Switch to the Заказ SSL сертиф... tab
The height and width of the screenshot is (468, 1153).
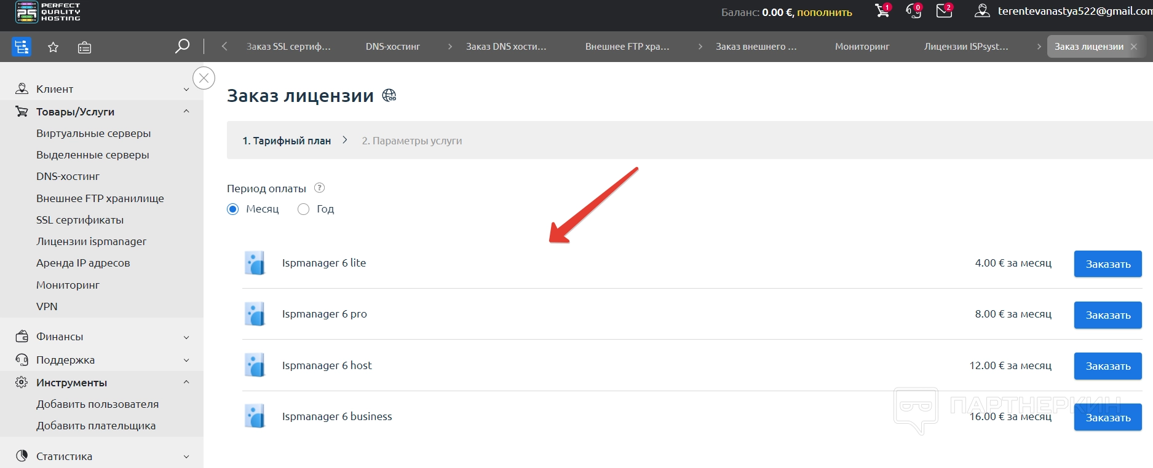288,47
